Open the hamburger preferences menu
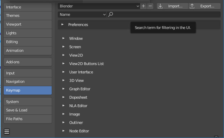The width and height of the screenshot is (224, 138). tap(7, 132)
